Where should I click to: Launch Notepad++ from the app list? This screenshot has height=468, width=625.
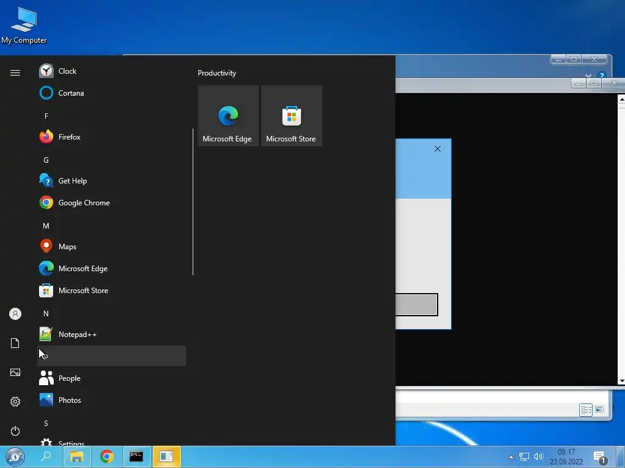point(112,335)
